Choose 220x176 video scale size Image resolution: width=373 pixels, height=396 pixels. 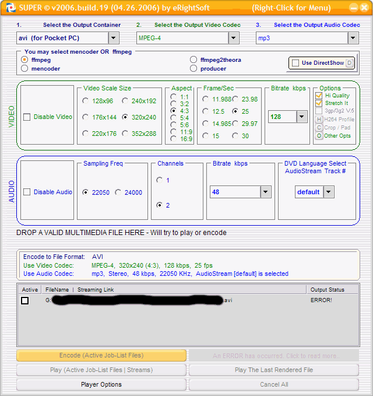(x=85, y=133)
